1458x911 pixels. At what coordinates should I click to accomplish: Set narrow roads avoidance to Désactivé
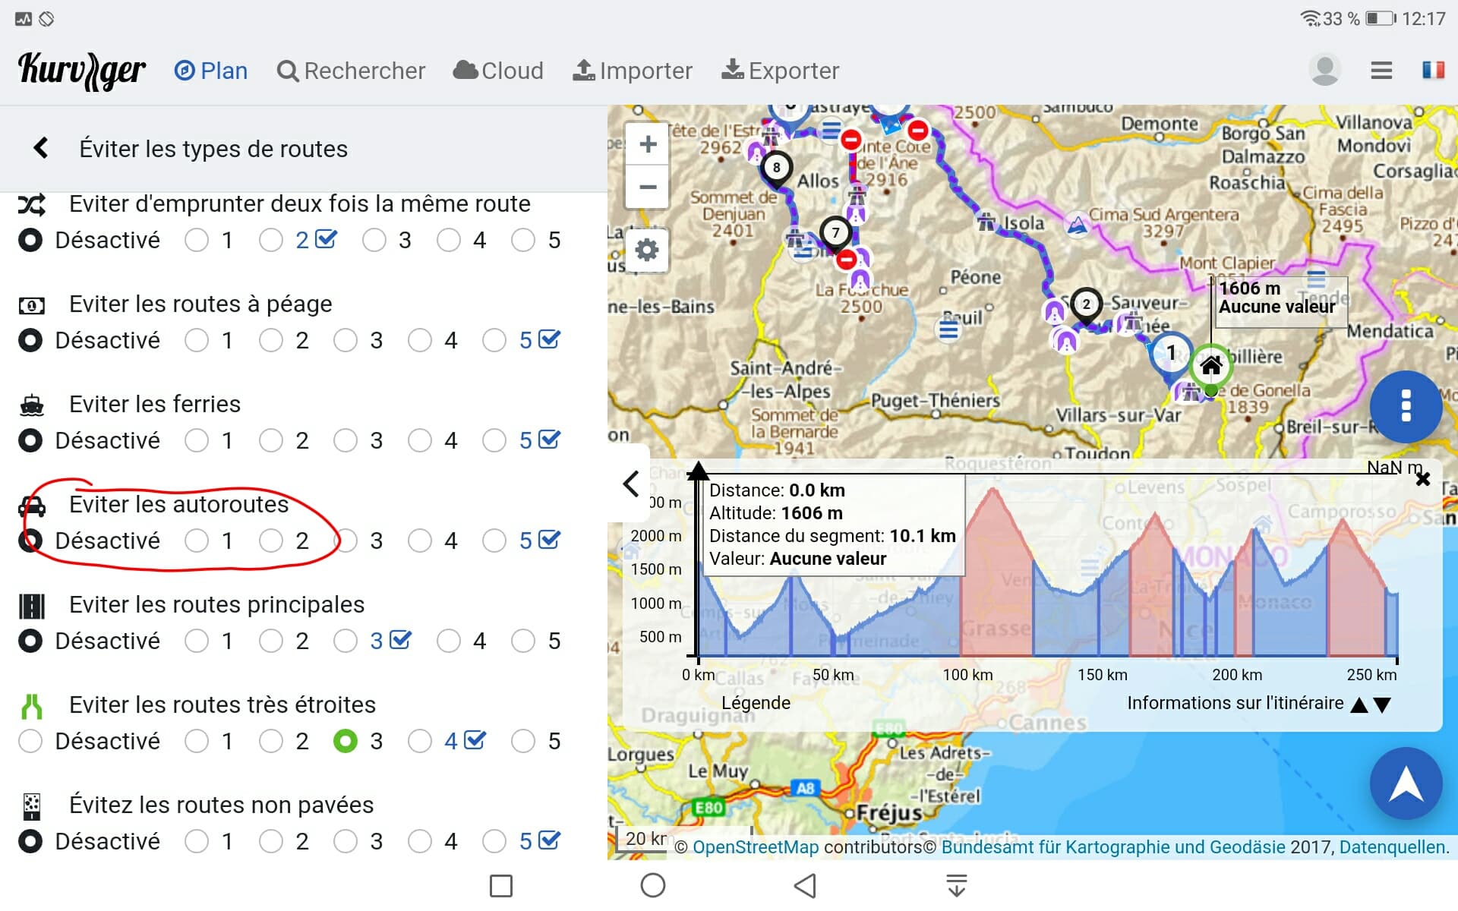point(30,741)
